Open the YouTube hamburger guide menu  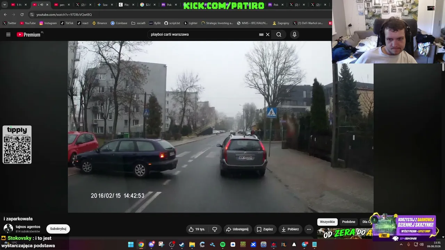pos(8,34)
